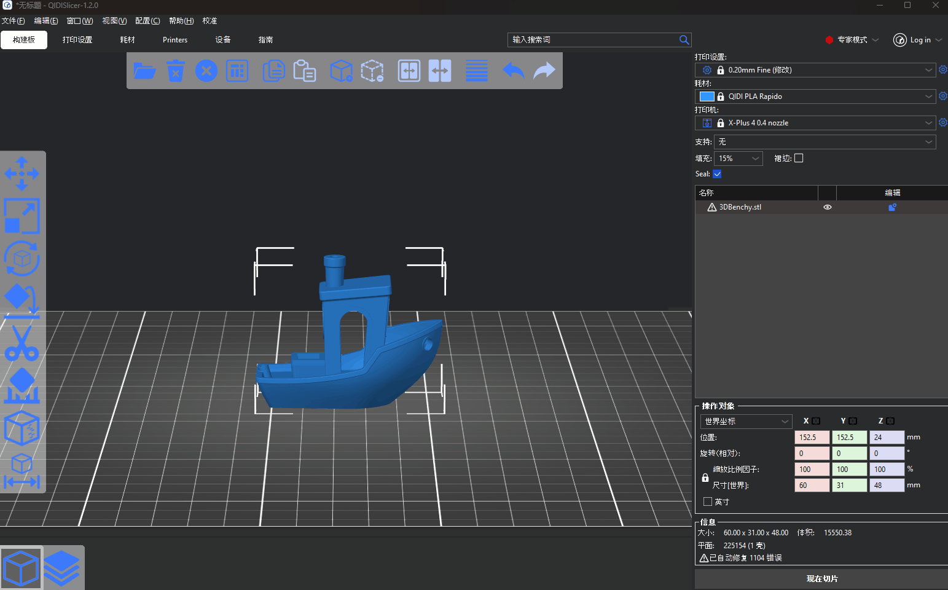The width and height of the screenshot is (948, 590).
Task: Open the 指南 guide tab
Action: [x=265, y=40]
